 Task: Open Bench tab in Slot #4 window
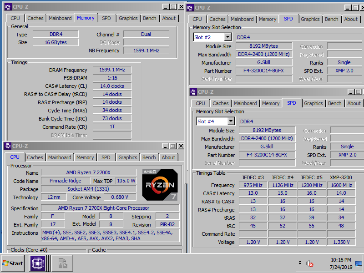[x=335, y=103]
